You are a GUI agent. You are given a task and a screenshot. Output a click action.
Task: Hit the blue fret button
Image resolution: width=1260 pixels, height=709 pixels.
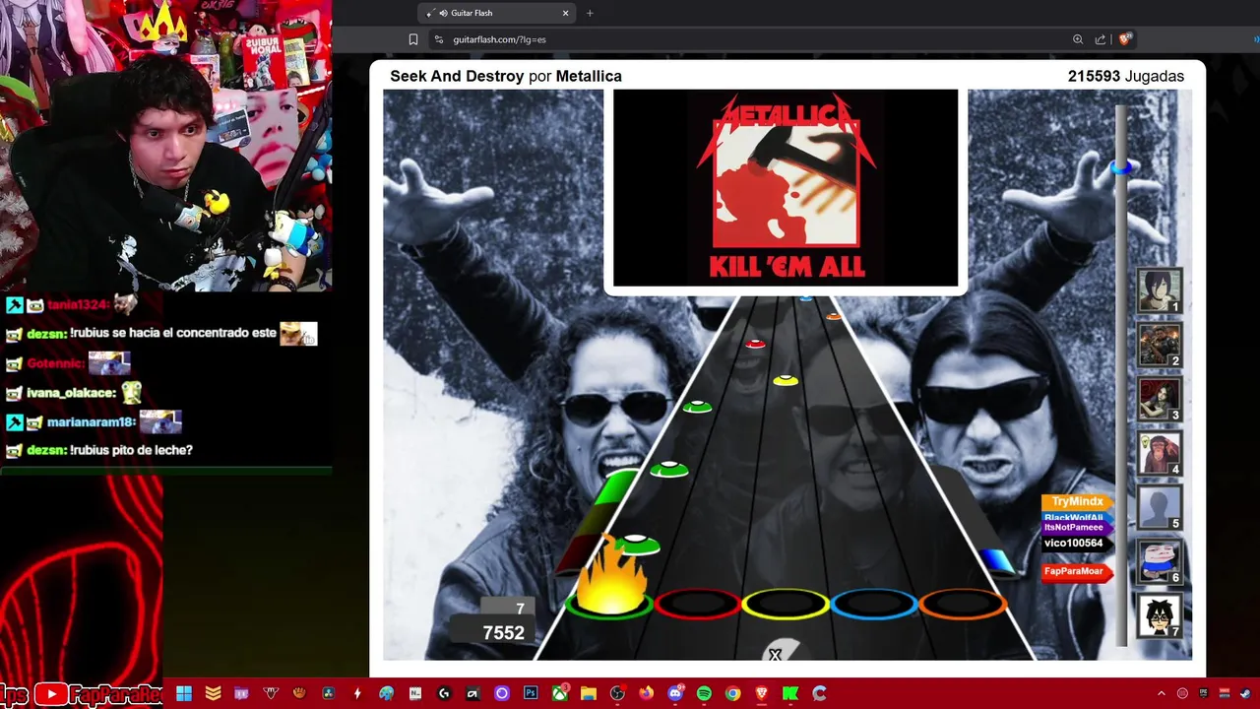[x=874, y=604]
